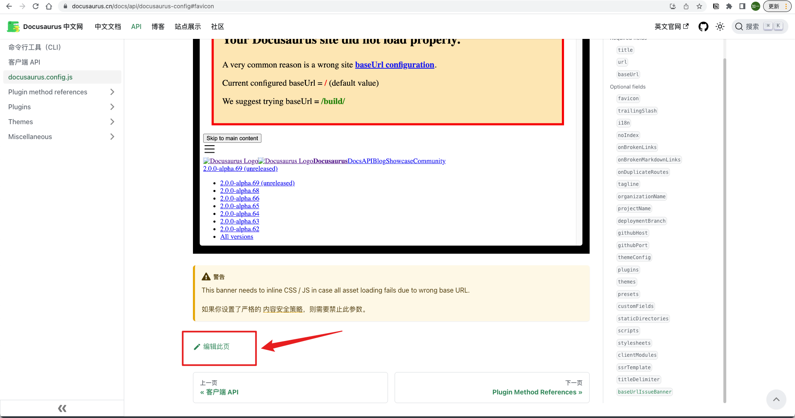The width and height of the screenshot is (795, 418).
Task: Open the browser three-dot menu
Action: tap(786, 6)
